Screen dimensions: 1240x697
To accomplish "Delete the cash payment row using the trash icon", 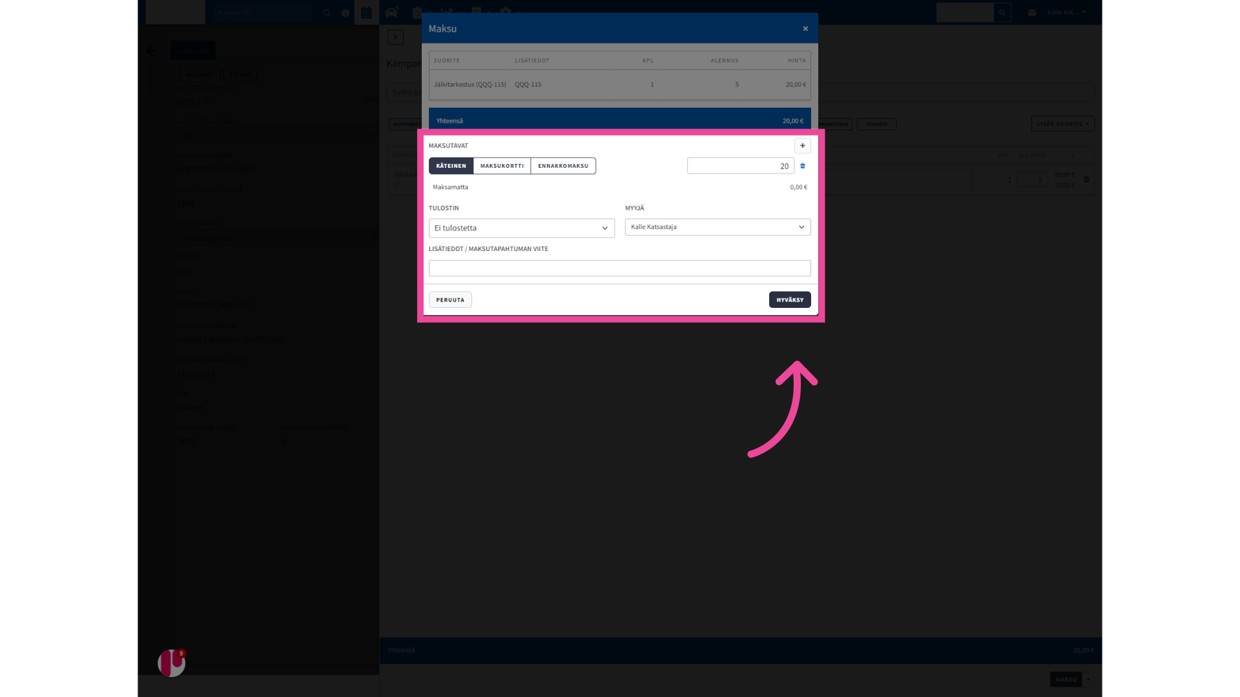I will 803,166.
